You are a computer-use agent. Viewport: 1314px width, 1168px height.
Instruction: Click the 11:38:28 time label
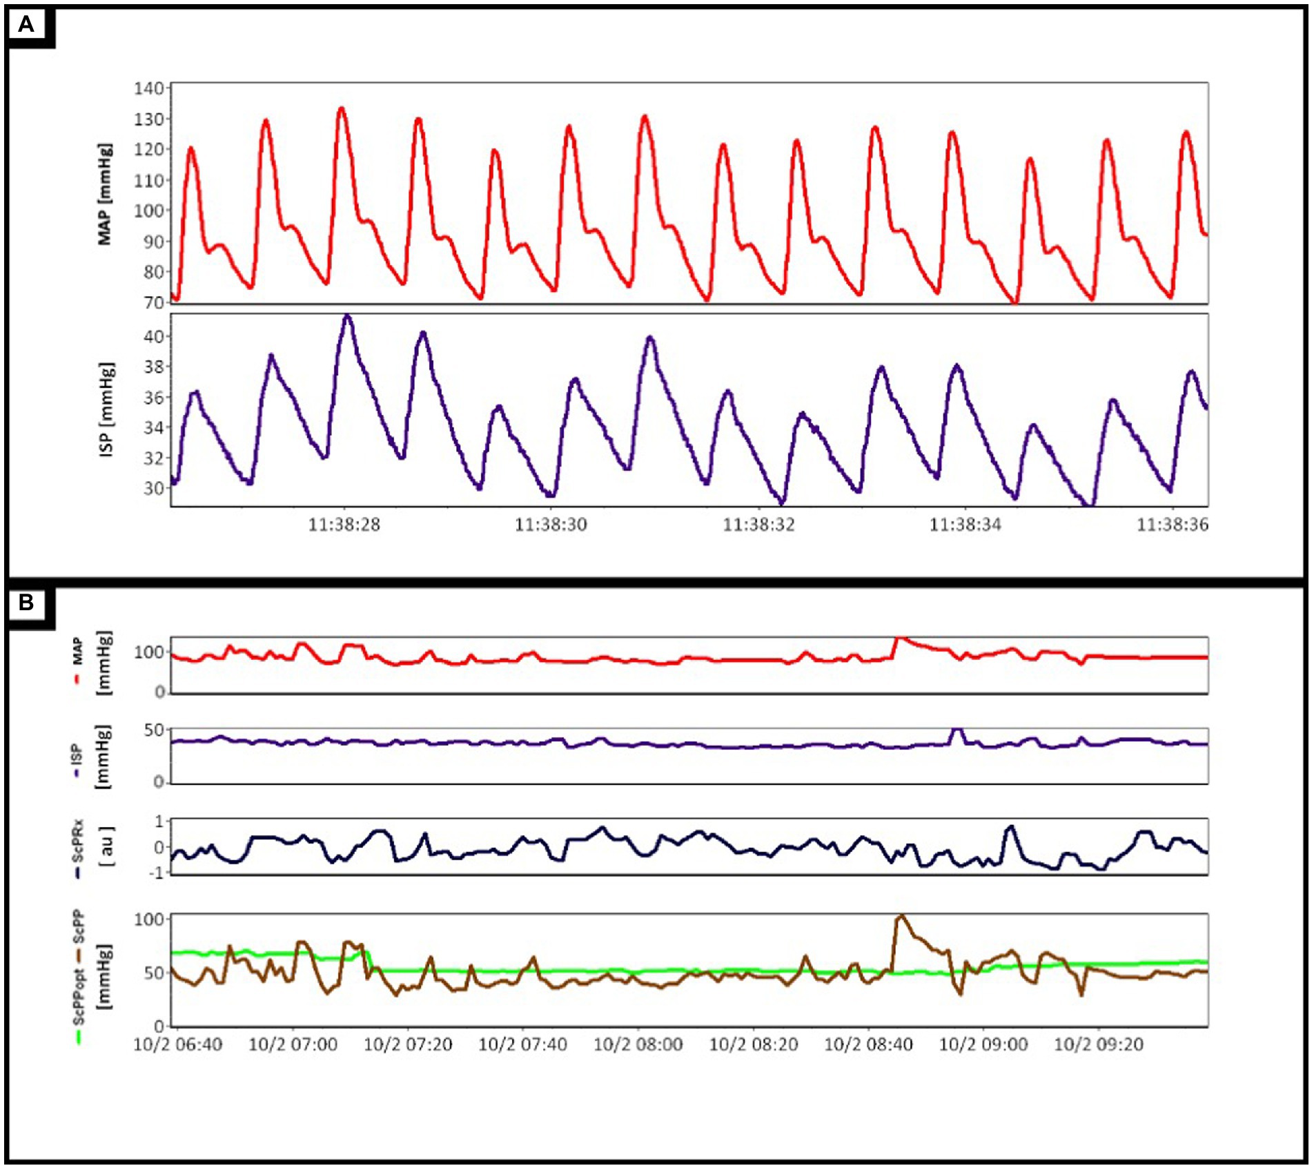344,525
